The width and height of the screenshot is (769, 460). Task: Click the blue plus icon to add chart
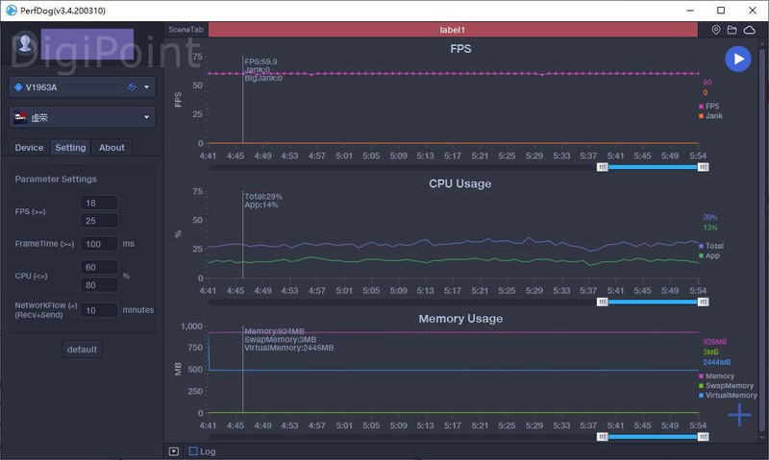pos(738,415)
